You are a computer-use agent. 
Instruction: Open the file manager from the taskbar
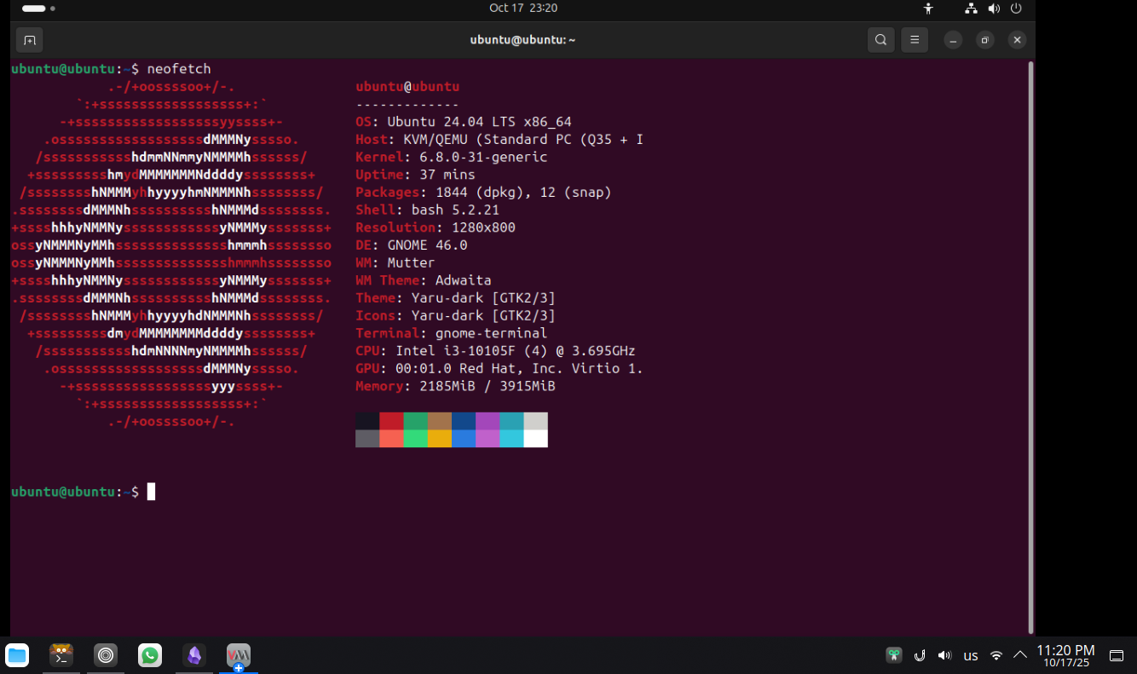coord(17,655)
